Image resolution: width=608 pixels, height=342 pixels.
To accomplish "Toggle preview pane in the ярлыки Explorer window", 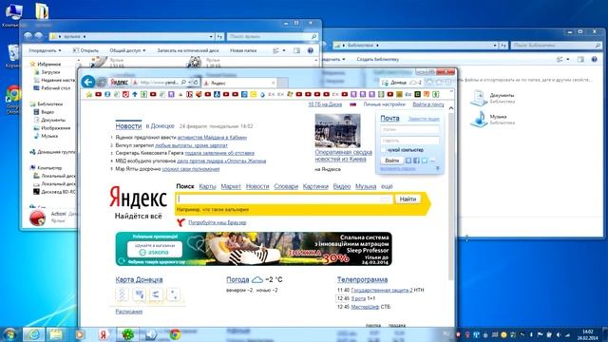I will (296, 50).
